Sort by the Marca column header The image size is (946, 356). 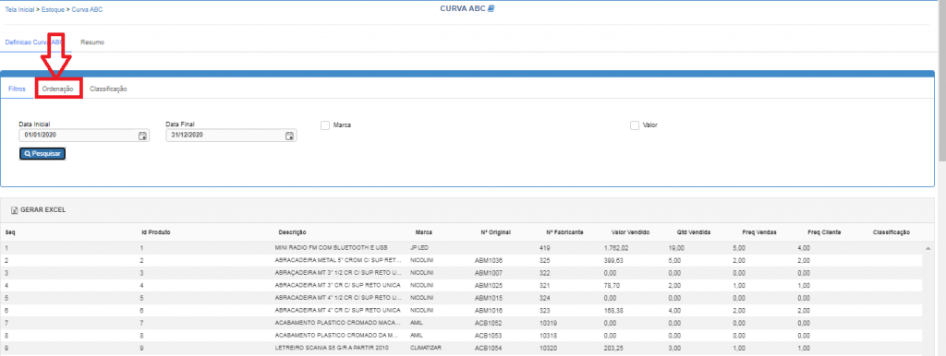click(423, 232)
